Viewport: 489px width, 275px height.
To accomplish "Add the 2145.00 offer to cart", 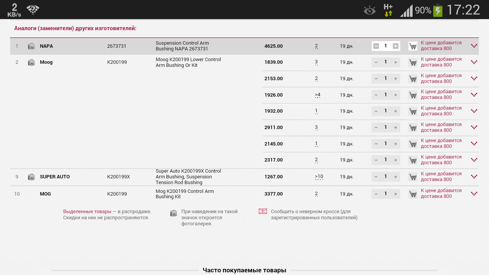I will pos(413,144).
